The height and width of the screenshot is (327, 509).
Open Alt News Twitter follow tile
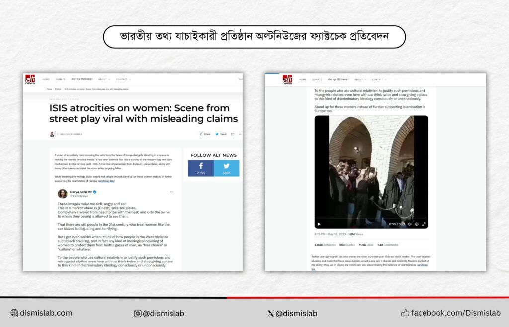[226, 168]
